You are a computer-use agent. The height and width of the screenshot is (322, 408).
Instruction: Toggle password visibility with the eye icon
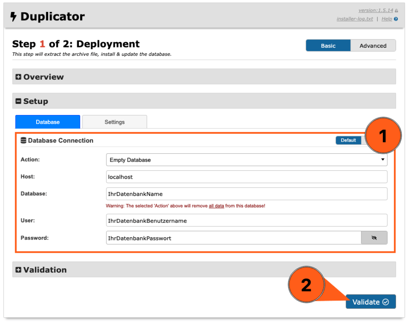pos(374,238)
